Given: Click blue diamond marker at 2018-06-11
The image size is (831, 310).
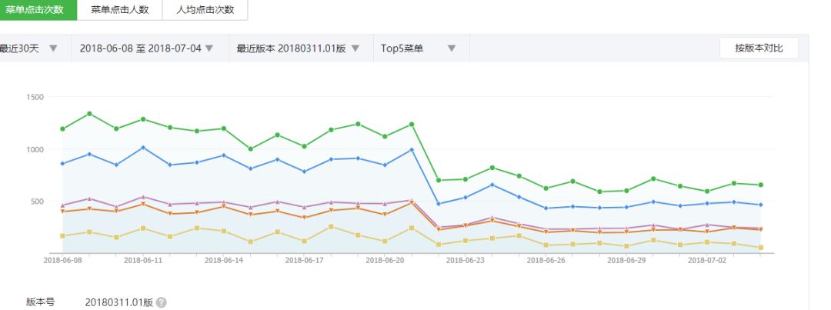Looking at the screenshot, I should [x=143, y=148].
